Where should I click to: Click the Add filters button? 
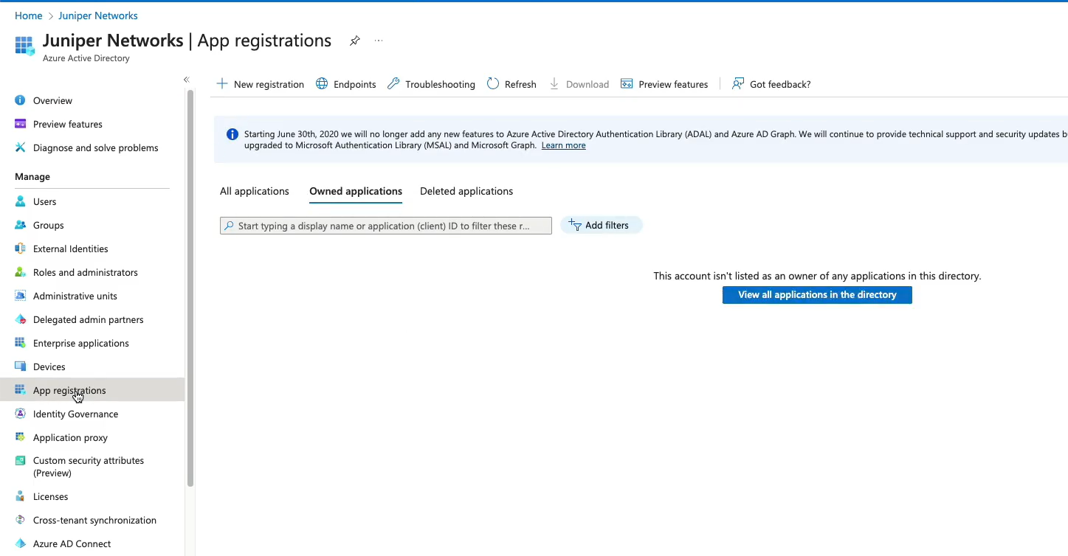point(601,225)
